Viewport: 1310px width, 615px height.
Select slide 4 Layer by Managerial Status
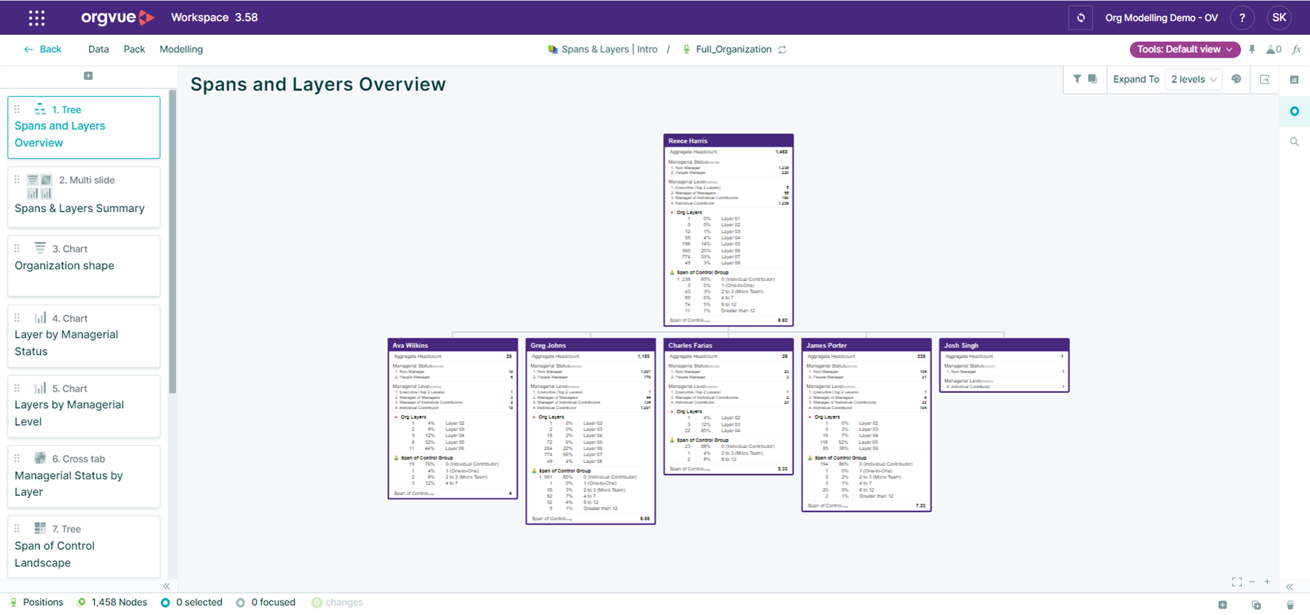click(x=84, y=336)
